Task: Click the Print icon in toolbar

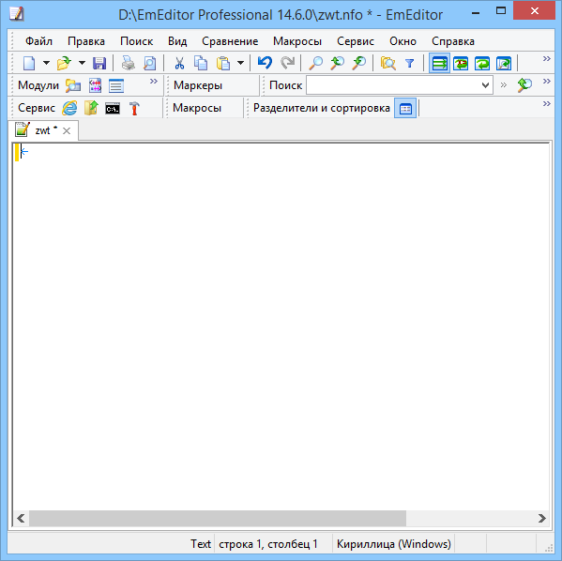Action: click(x=128, y=63)
